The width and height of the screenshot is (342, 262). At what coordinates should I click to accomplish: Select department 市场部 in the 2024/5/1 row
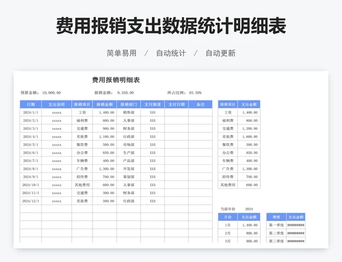pyautogui.click(x=129, y=145)
